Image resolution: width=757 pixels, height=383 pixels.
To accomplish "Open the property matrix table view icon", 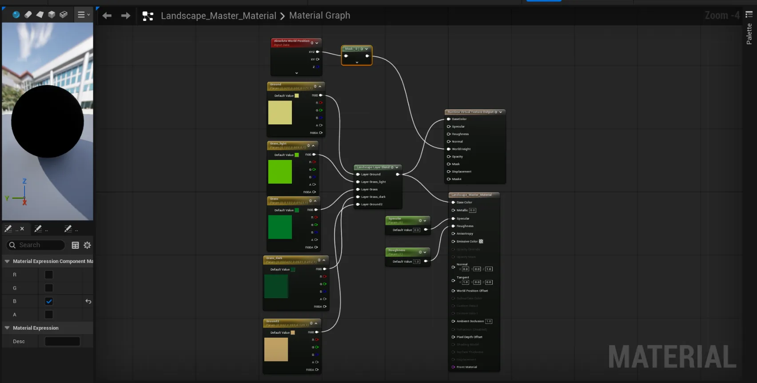I will tap(76, 245).
